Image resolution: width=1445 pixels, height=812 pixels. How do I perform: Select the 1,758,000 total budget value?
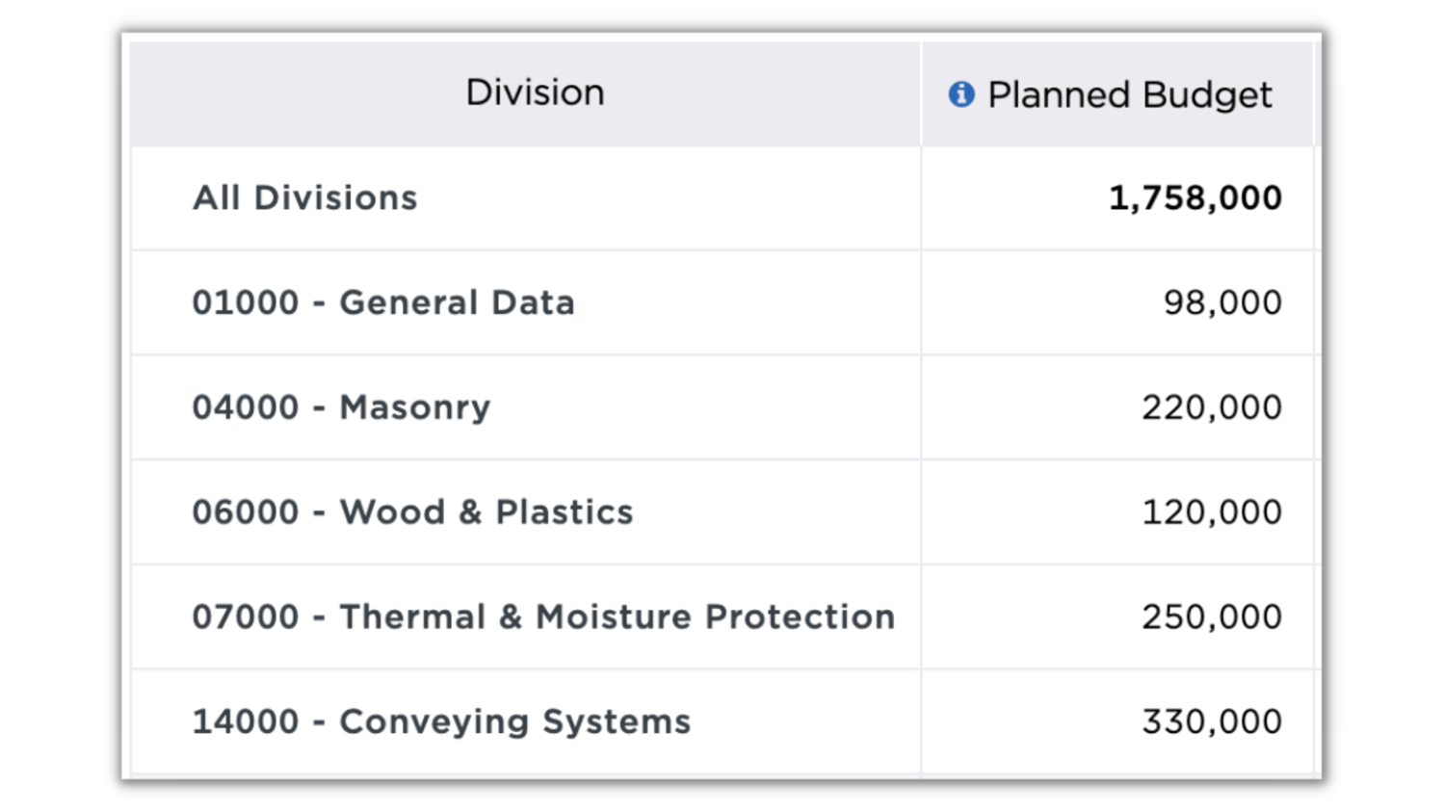click(1195, 198)
